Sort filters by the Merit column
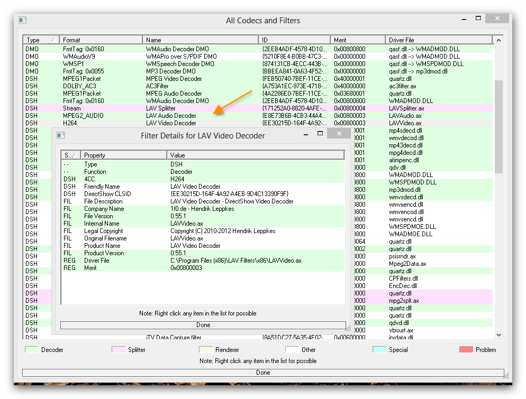The height and width of the screenshot is (399, 526). (x=357, y=39)
